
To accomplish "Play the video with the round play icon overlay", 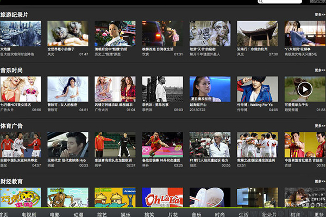I will (305, 90).
